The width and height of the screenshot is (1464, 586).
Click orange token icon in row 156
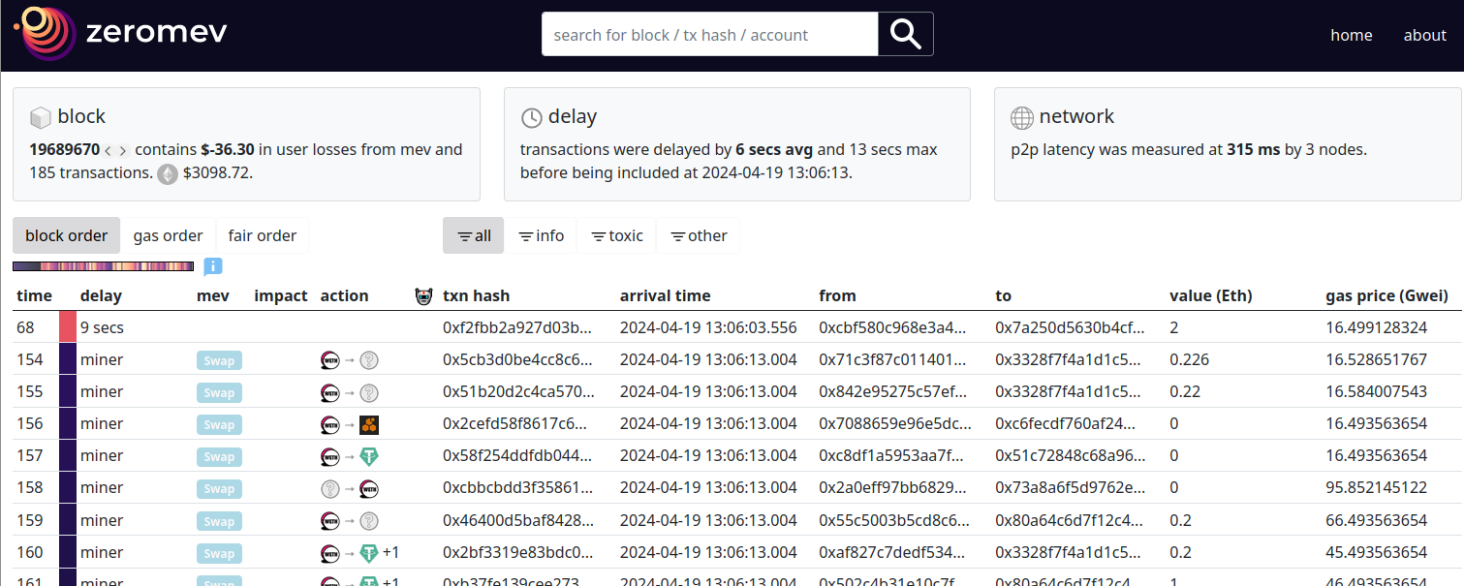point(369,424)
